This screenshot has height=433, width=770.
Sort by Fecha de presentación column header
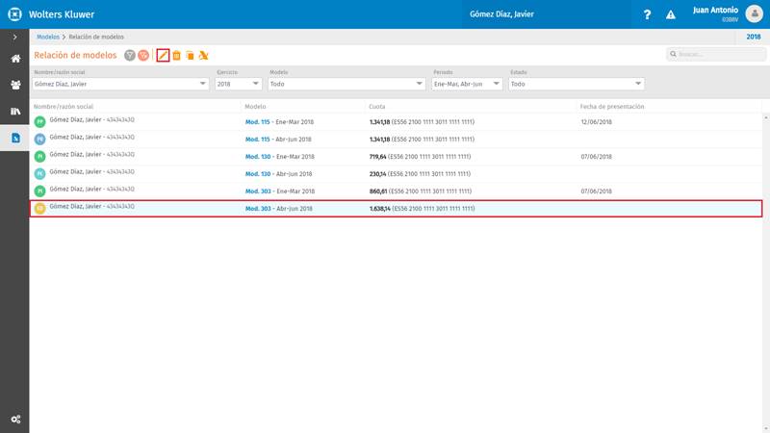(x=612, y=107)
